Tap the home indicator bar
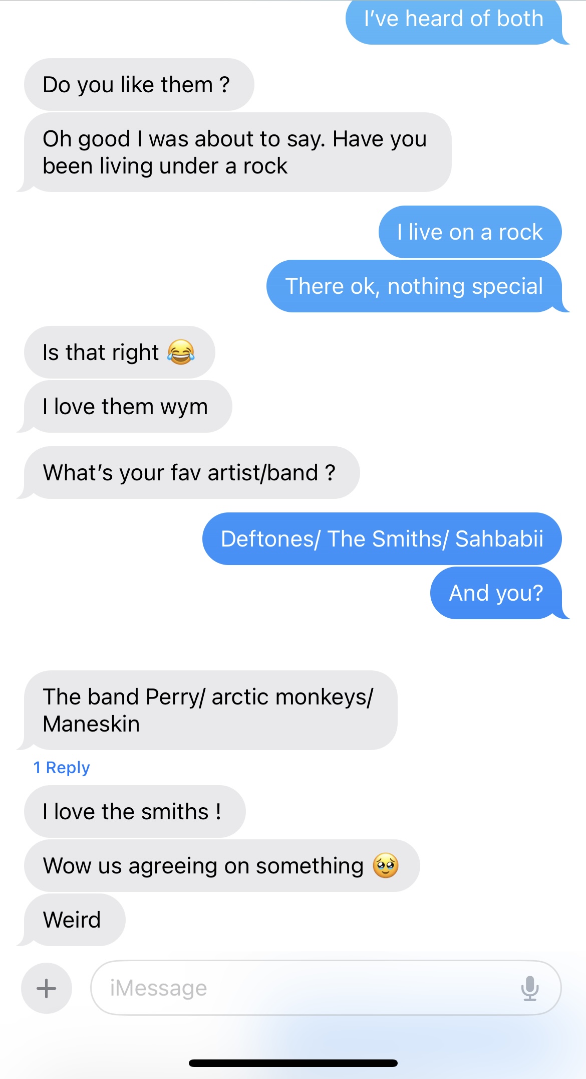 tap(293, 1063)
